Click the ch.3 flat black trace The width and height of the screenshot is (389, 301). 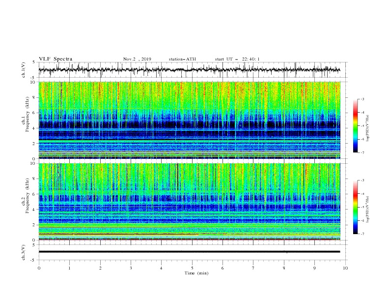(189, 252)
